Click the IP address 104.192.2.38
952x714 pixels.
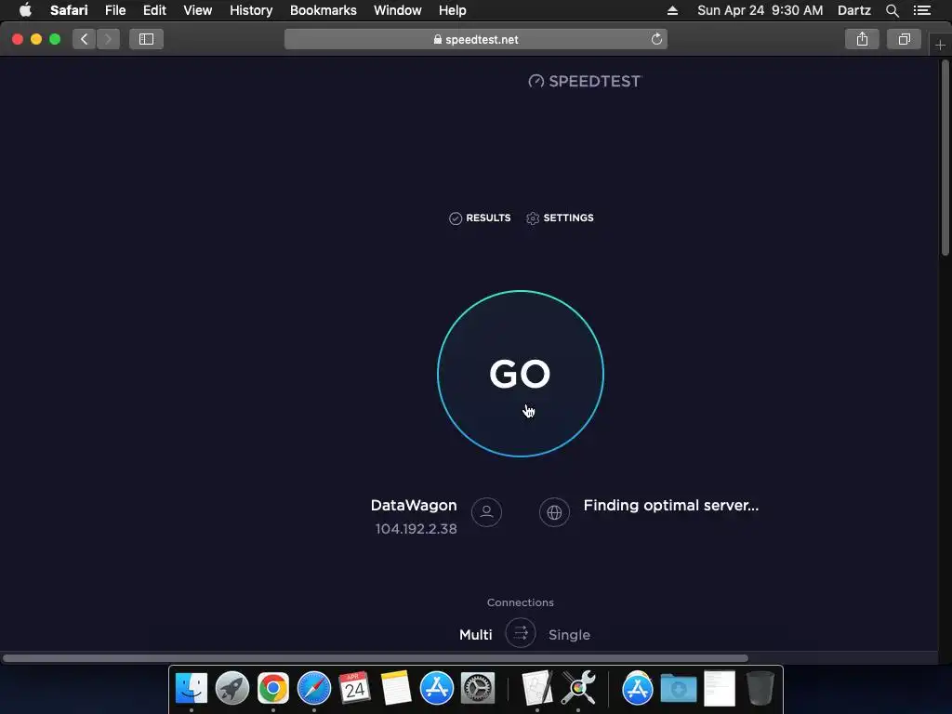point(416,529)
